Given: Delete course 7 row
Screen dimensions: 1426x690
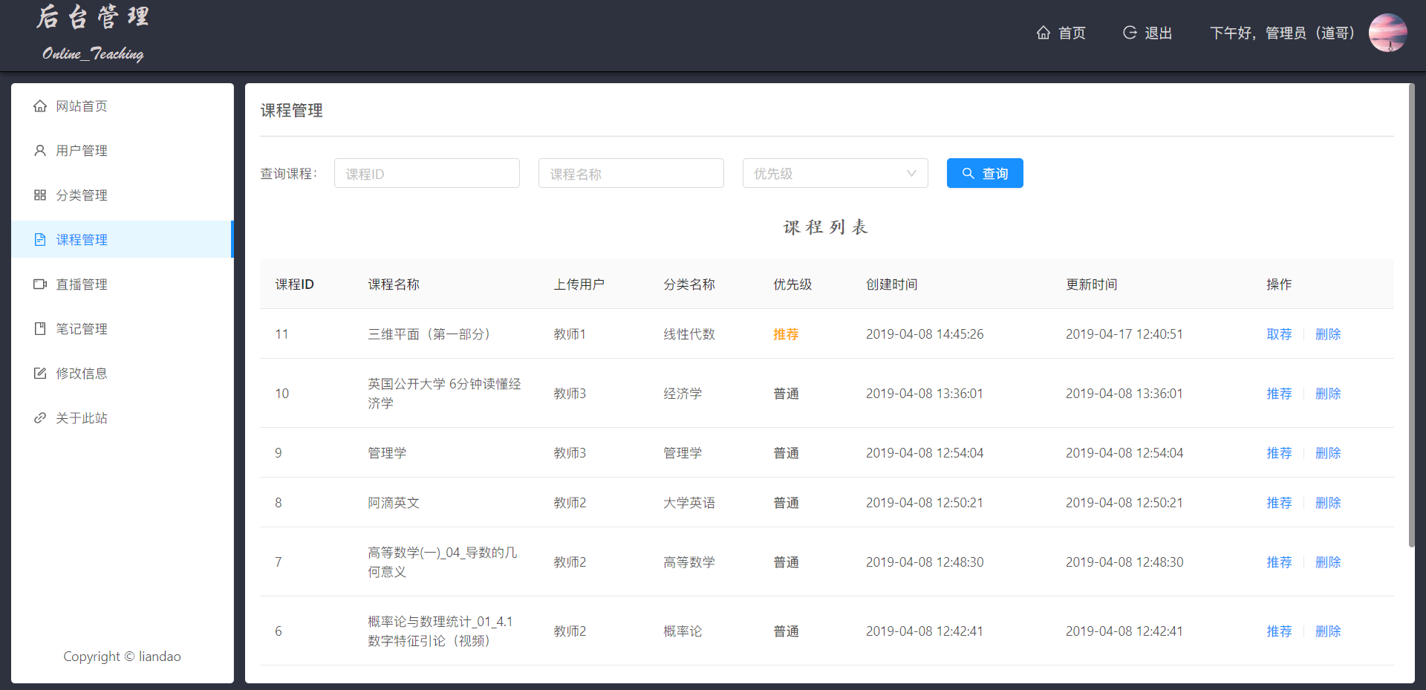Looking at the screenshot, I should (1328, 562).
